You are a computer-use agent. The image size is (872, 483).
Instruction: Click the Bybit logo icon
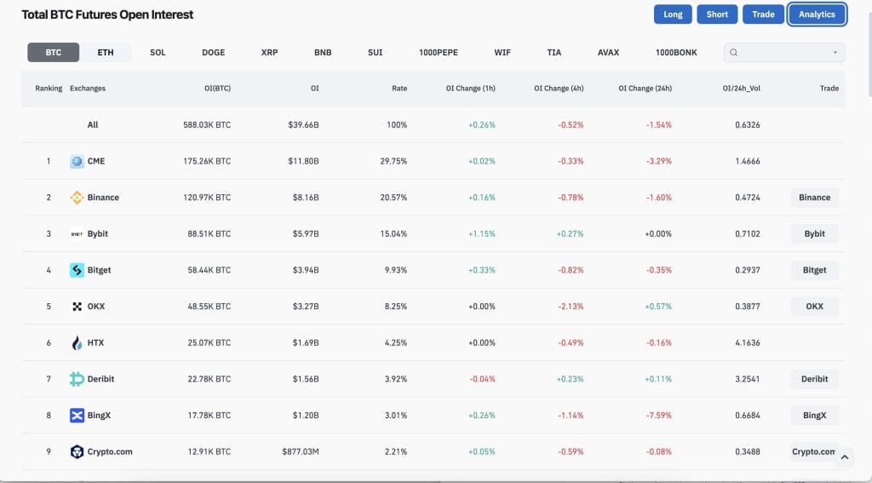point(77,234)
